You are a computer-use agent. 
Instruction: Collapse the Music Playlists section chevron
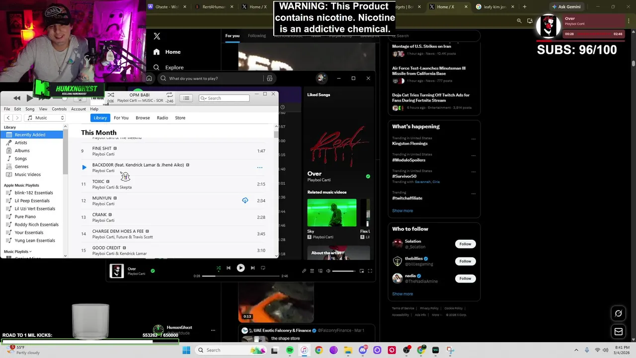point(30,252)
